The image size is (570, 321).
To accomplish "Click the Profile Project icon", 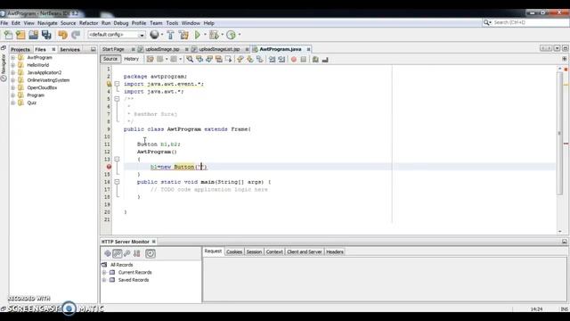I will (x=231, y=35).
